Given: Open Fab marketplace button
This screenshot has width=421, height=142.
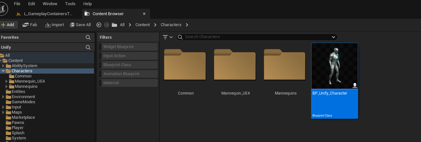Looking at the screenshot, I should (x=30, y=25).
